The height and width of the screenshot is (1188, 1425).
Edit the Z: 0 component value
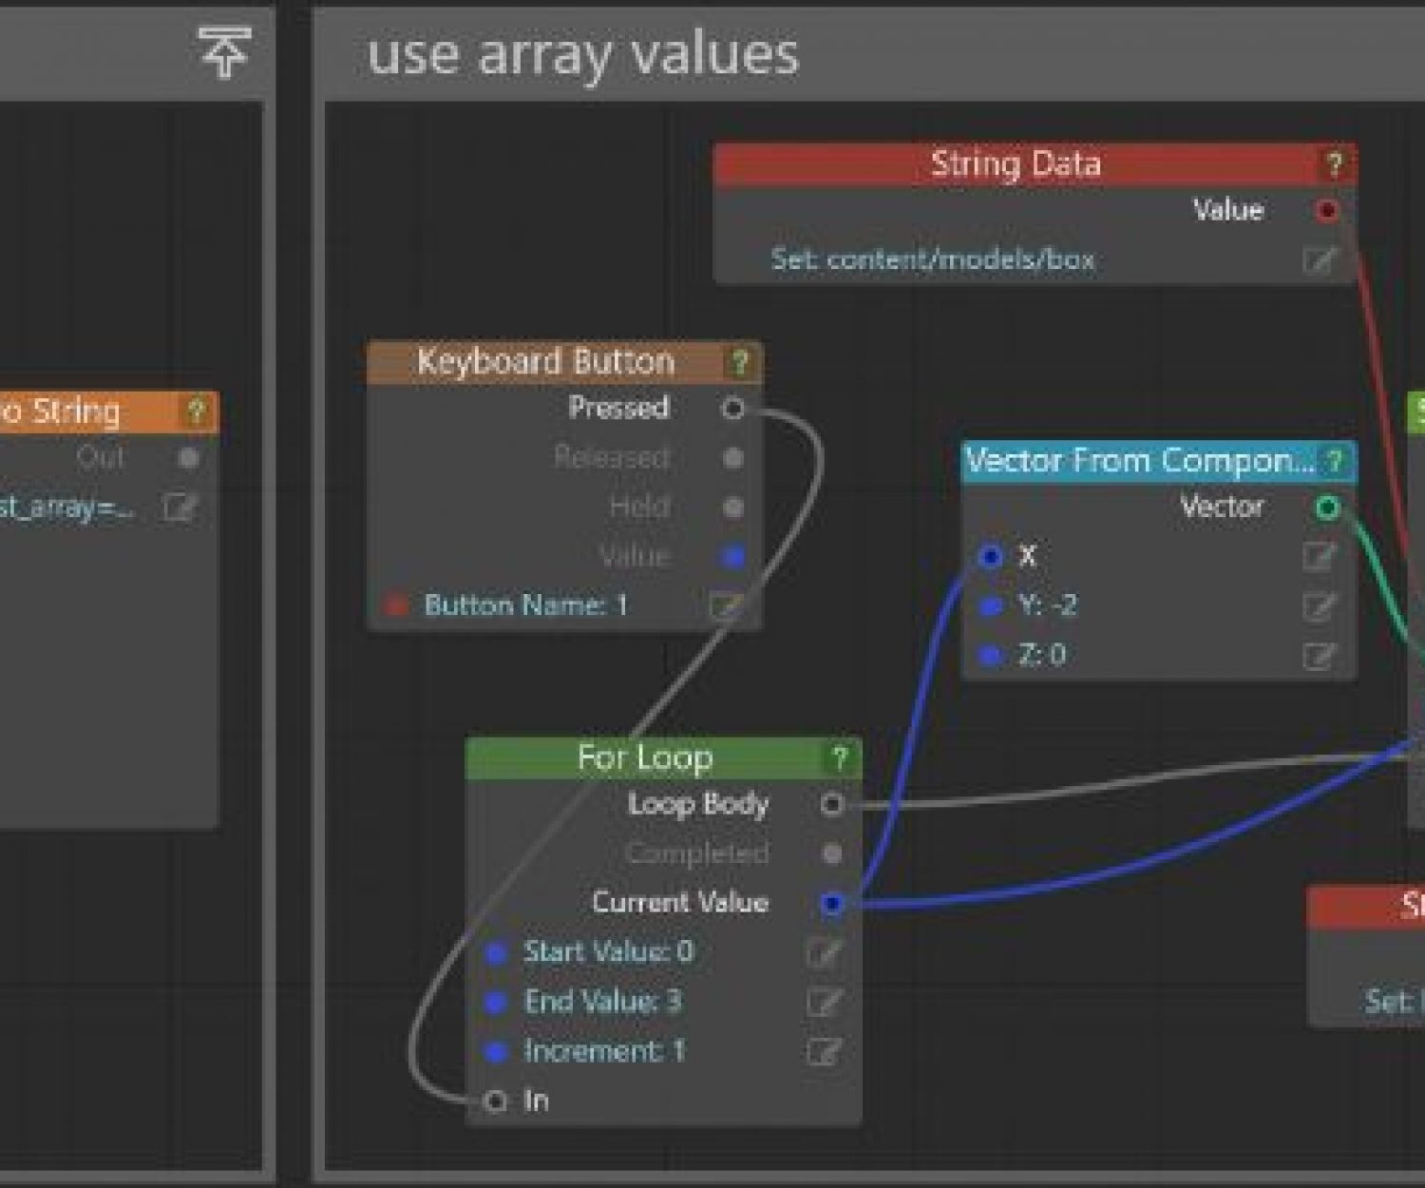coord(1319,655)
